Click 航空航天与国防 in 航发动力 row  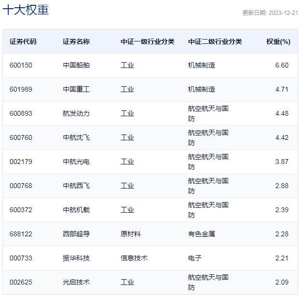[208, 114]
